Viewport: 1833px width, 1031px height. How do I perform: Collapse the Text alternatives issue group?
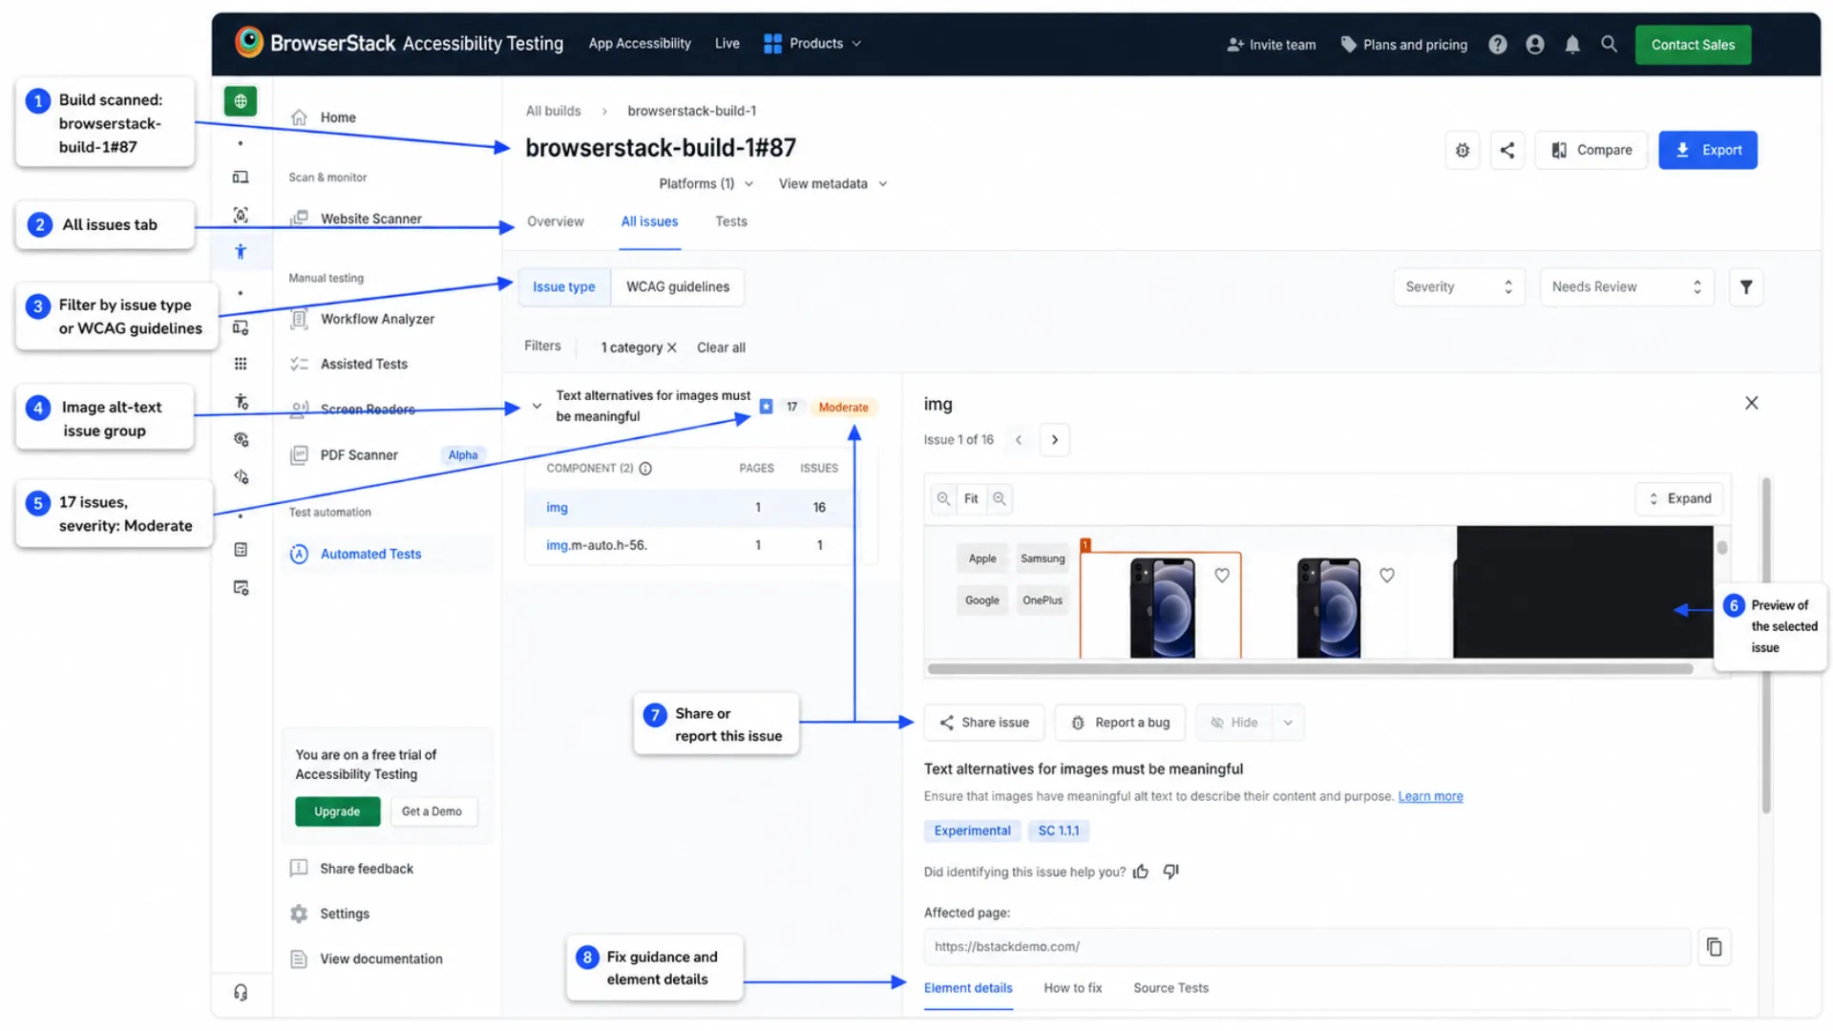coord(537,406)
